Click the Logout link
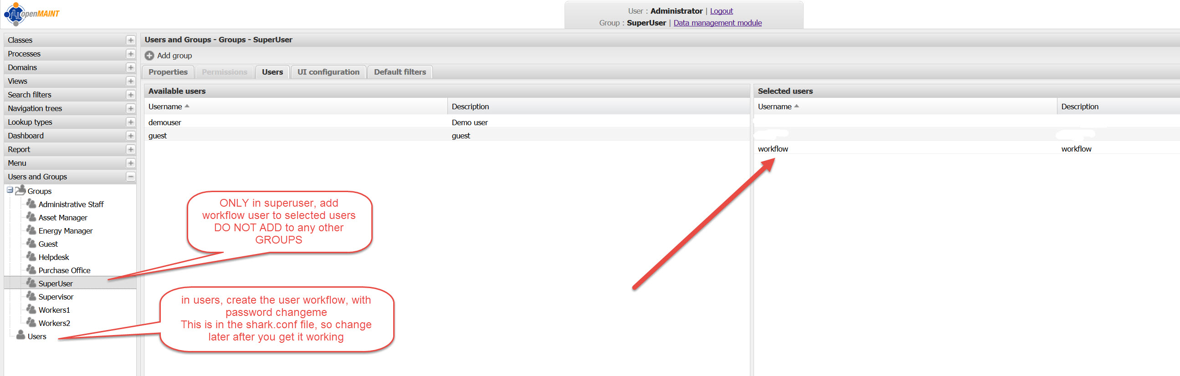 pos(721,11)
